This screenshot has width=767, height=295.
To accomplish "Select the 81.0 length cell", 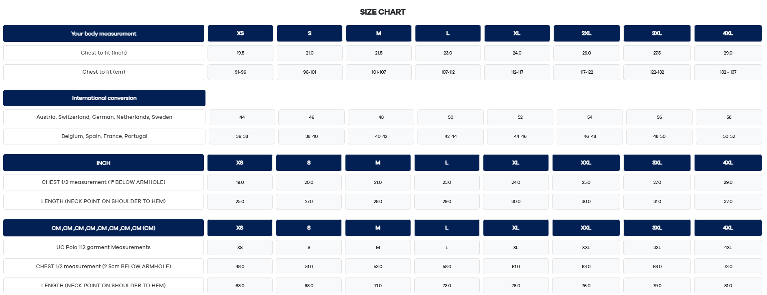I will (728, 286).
